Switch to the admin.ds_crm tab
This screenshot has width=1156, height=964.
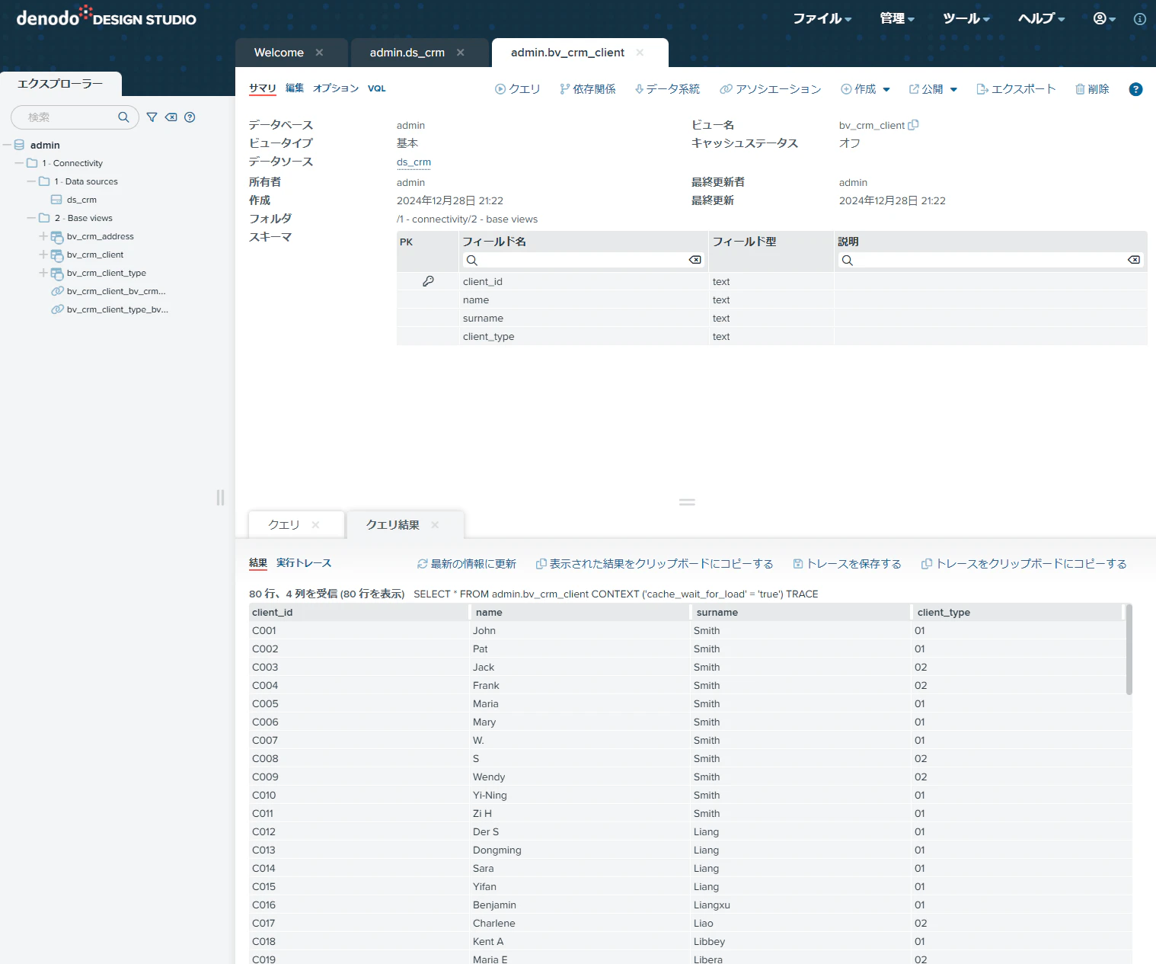[407, 53]
